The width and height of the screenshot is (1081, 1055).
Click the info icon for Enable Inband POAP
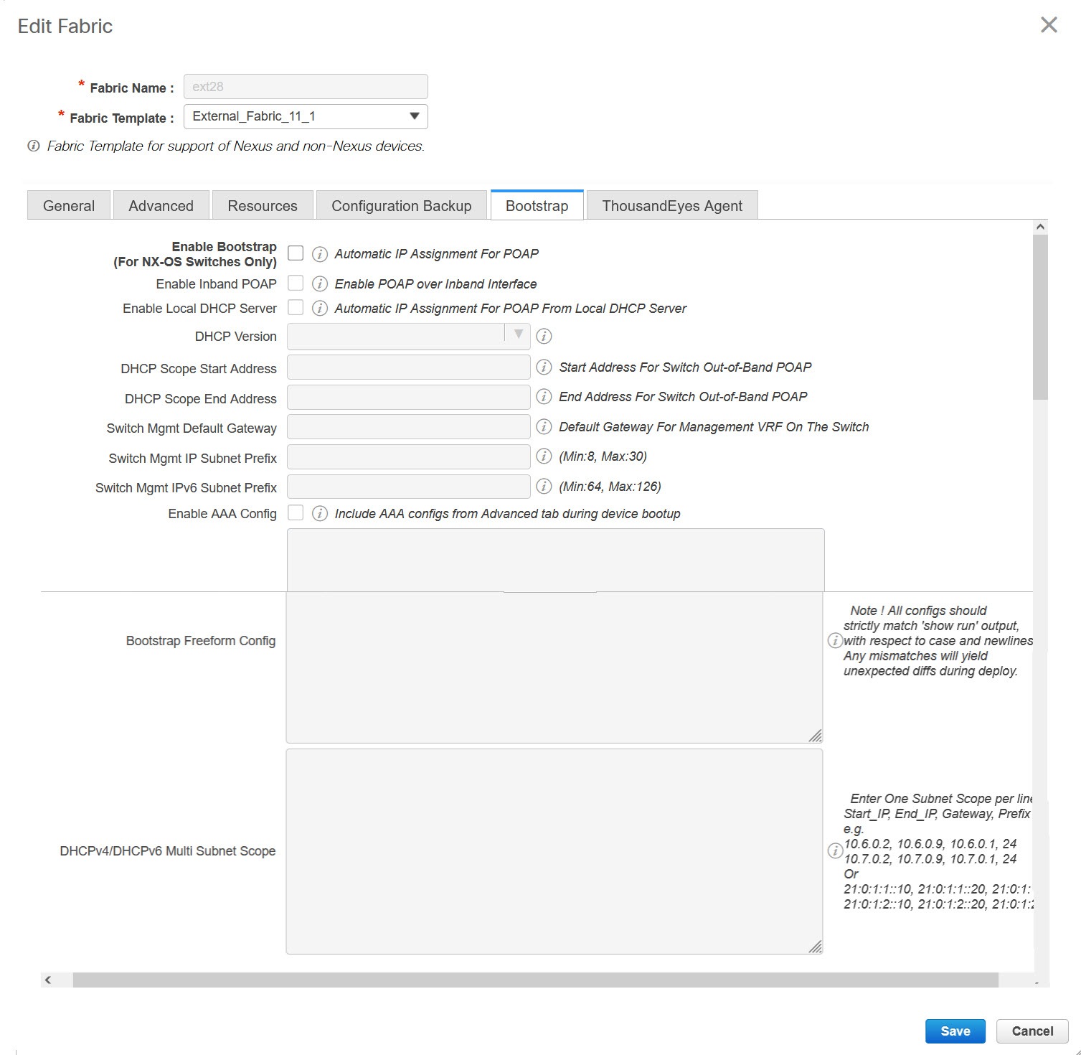coord(318,283)
